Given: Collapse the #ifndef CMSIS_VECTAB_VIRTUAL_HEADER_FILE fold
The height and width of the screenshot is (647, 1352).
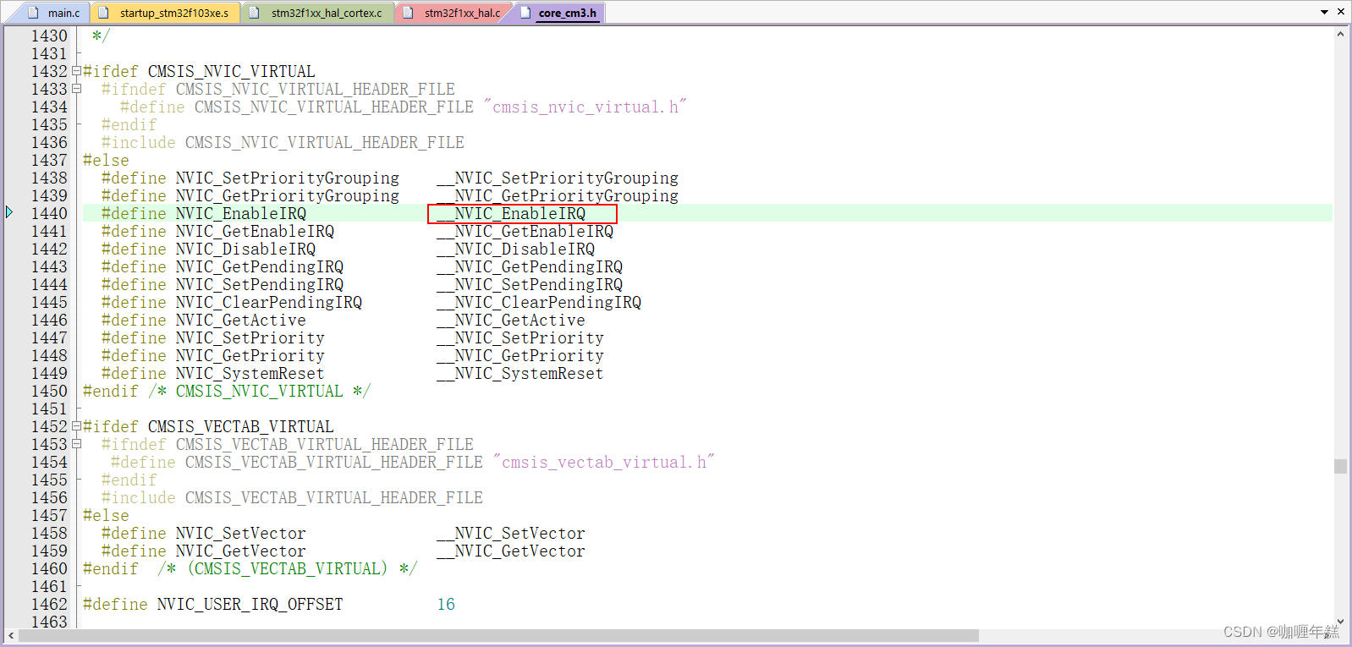Looking at the screenshot, I should (x=77, y=444).
